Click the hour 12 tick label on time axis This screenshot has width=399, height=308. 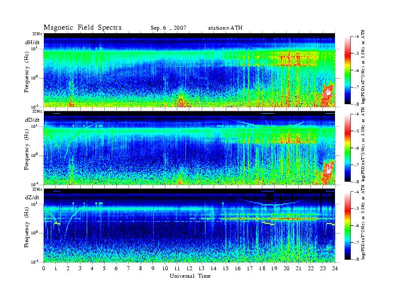pos(189,269)
